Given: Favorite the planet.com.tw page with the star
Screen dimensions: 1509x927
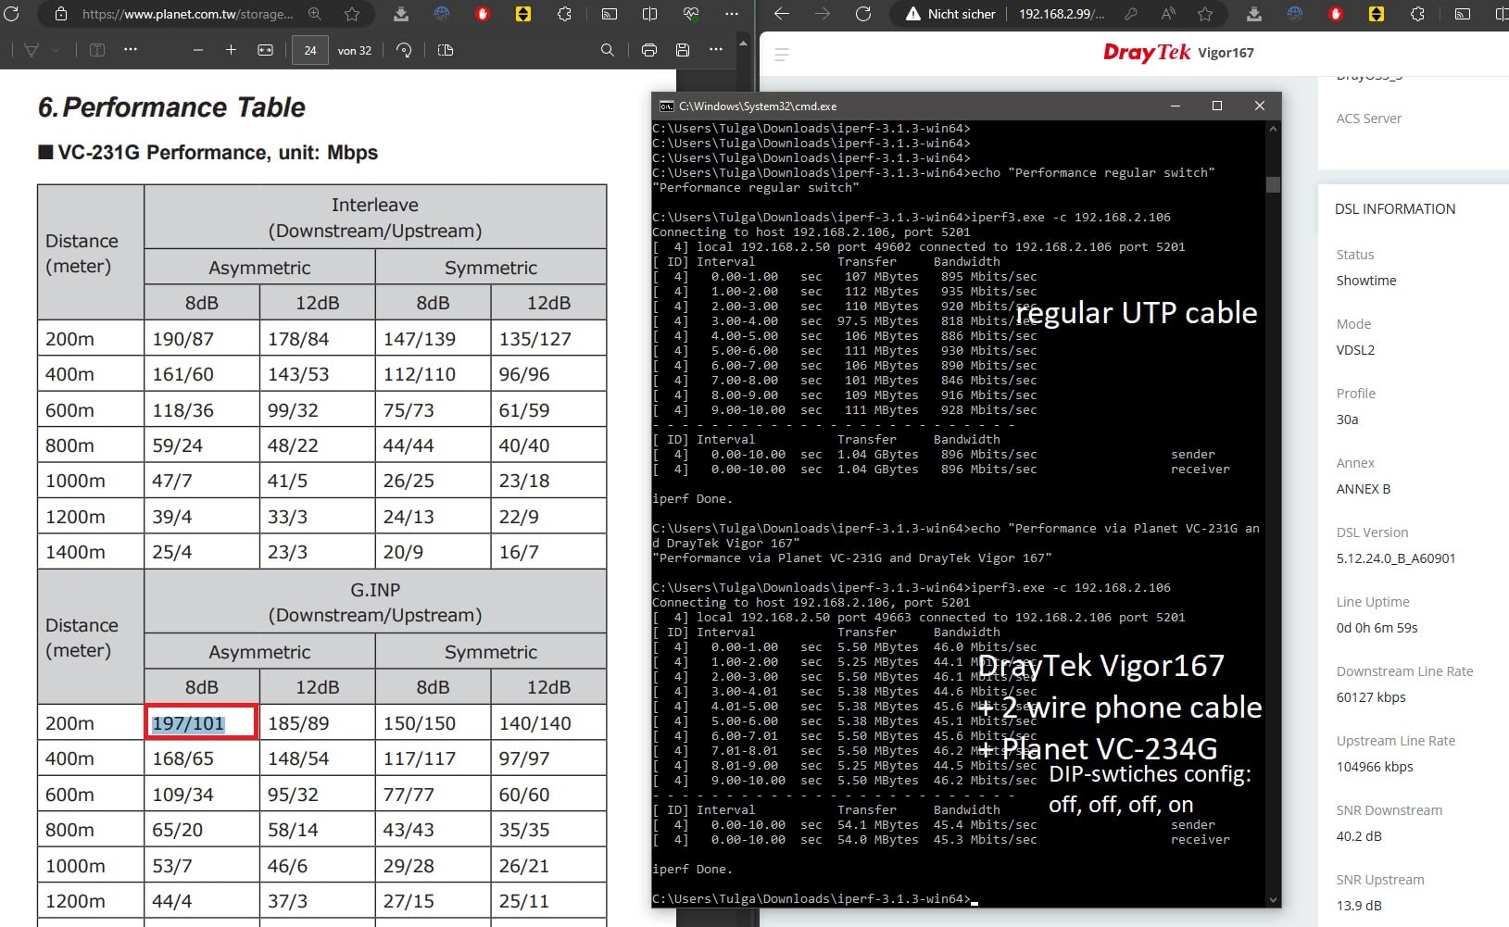Looking at the screenshot, I should [x=352, y=14].
